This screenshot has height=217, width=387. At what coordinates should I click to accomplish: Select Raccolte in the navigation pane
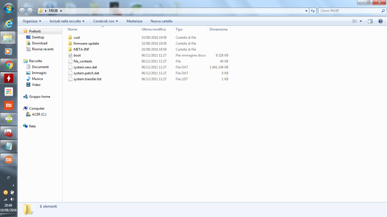[35, 61]
